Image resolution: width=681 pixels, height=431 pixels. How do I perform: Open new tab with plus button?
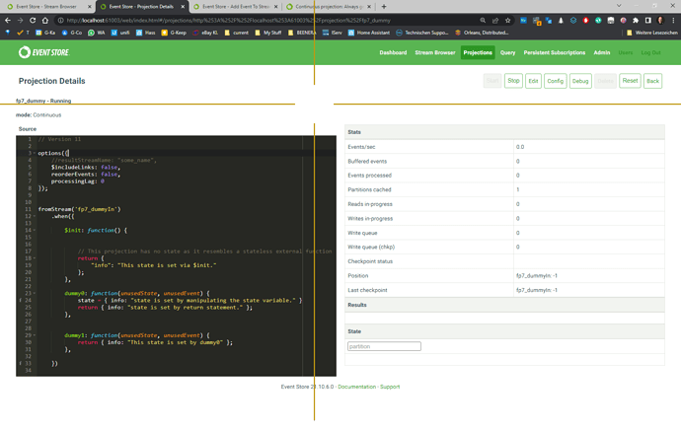click(x=384, y=7)
